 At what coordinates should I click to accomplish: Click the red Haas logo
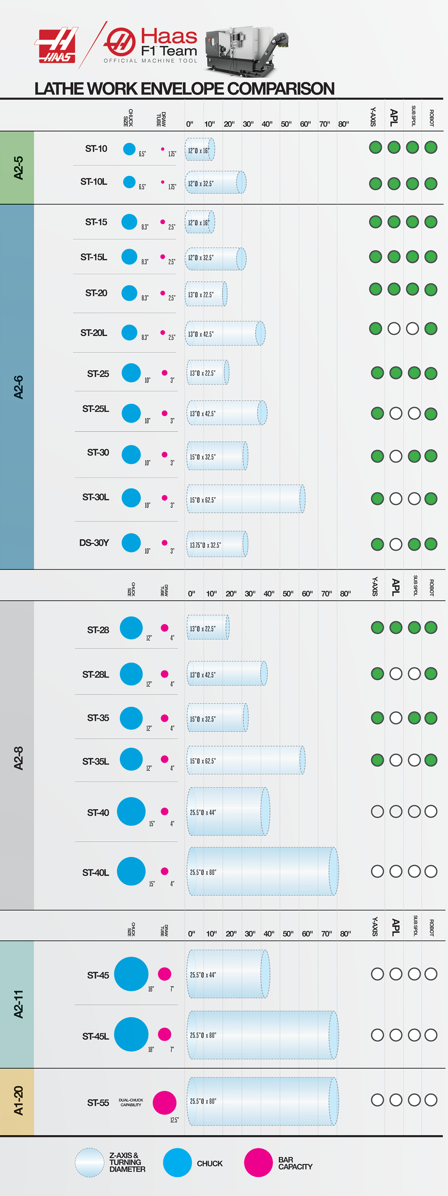[56, 46]
